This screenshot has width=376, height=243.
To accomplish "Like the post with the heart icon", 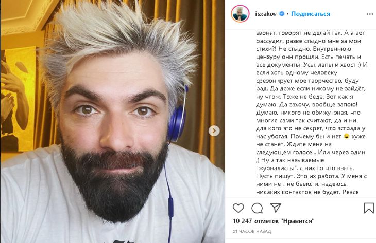I will 238,208.
